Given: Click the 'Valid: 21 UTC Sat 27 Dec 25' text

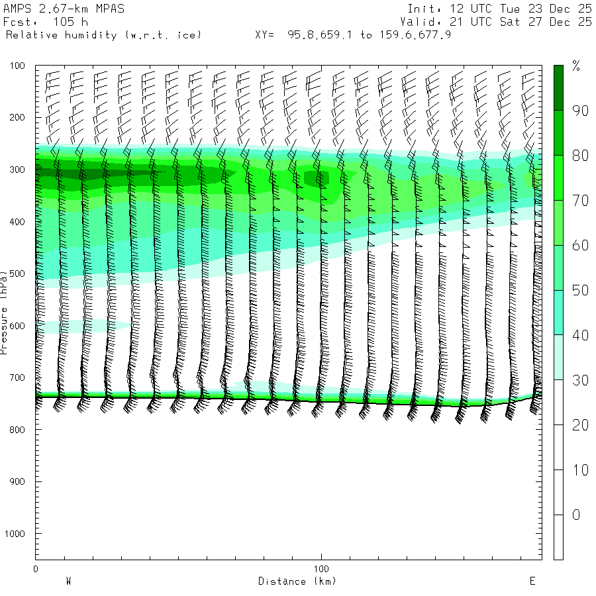Looking at the screenshot, I should [496, 22].
